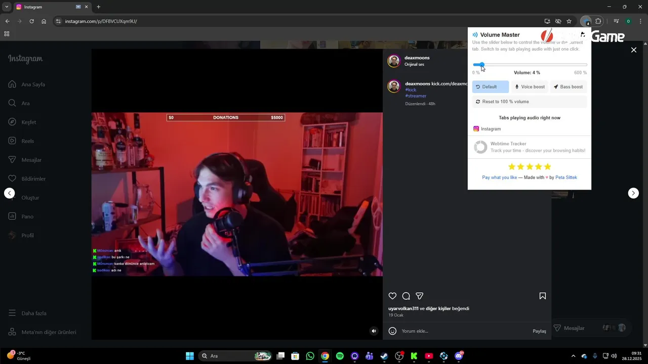Reload the page
Screen dimensions: 648x364
[x=31, y=21]
